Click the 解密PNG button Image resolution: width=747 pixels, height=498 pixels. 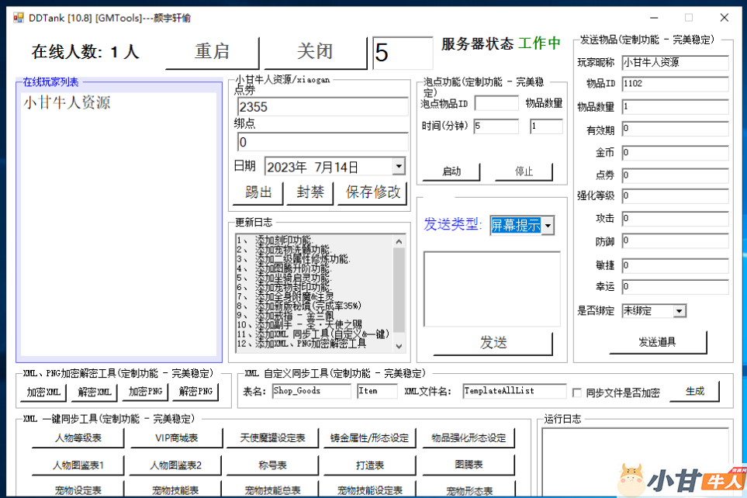coord(195,392)
